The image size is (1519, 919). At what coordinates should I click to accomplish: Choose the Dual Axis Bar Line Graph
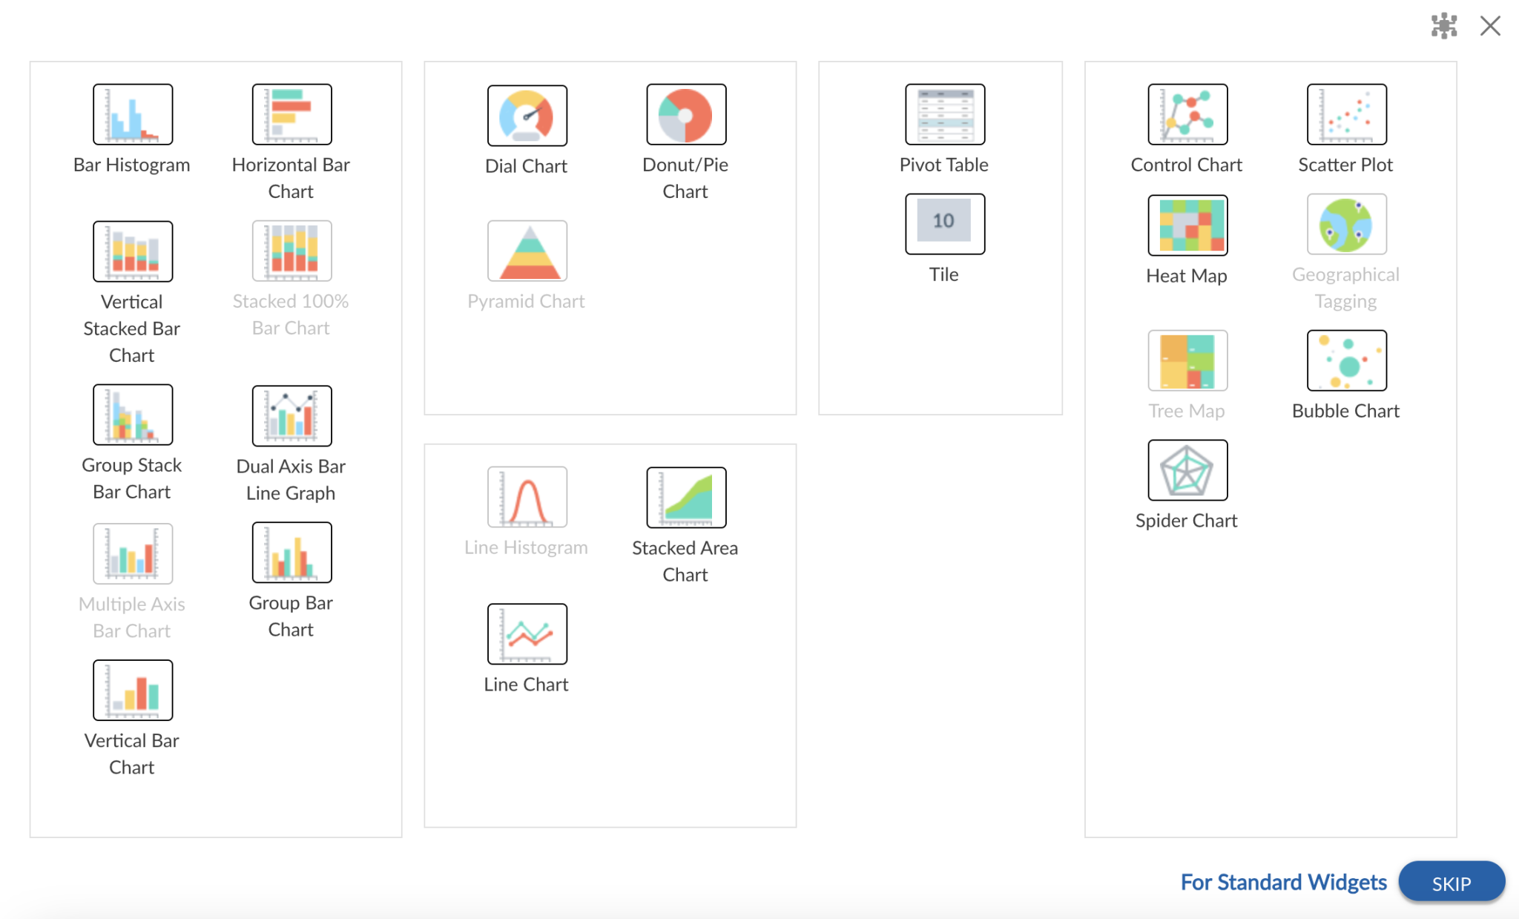click(291, 415)
